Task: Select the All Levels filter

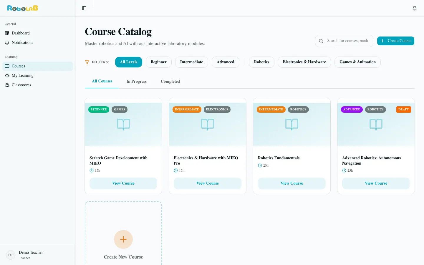Action: (x=129, y=62)
